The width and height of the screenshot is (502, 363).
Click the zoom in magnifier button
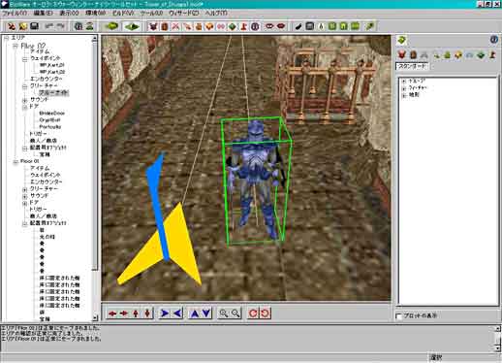[x=223, y=313]
